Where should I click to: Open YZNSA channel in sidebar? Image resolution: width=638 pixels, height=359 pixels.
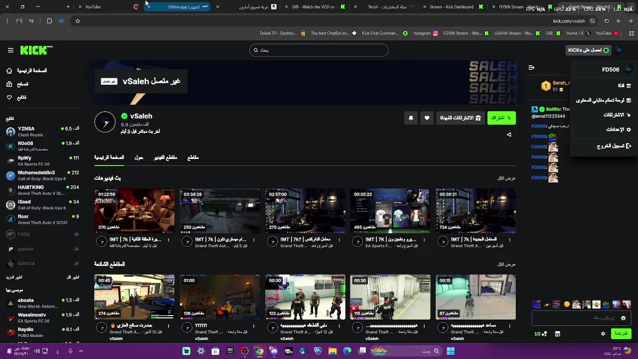[42, 132]
